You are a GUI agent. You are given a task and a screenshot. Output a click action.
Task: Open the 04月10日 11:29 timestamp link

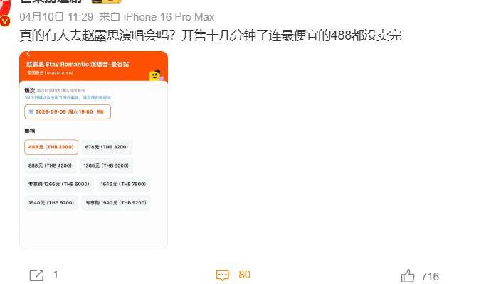pyautogui.click(x=56, y=17)
